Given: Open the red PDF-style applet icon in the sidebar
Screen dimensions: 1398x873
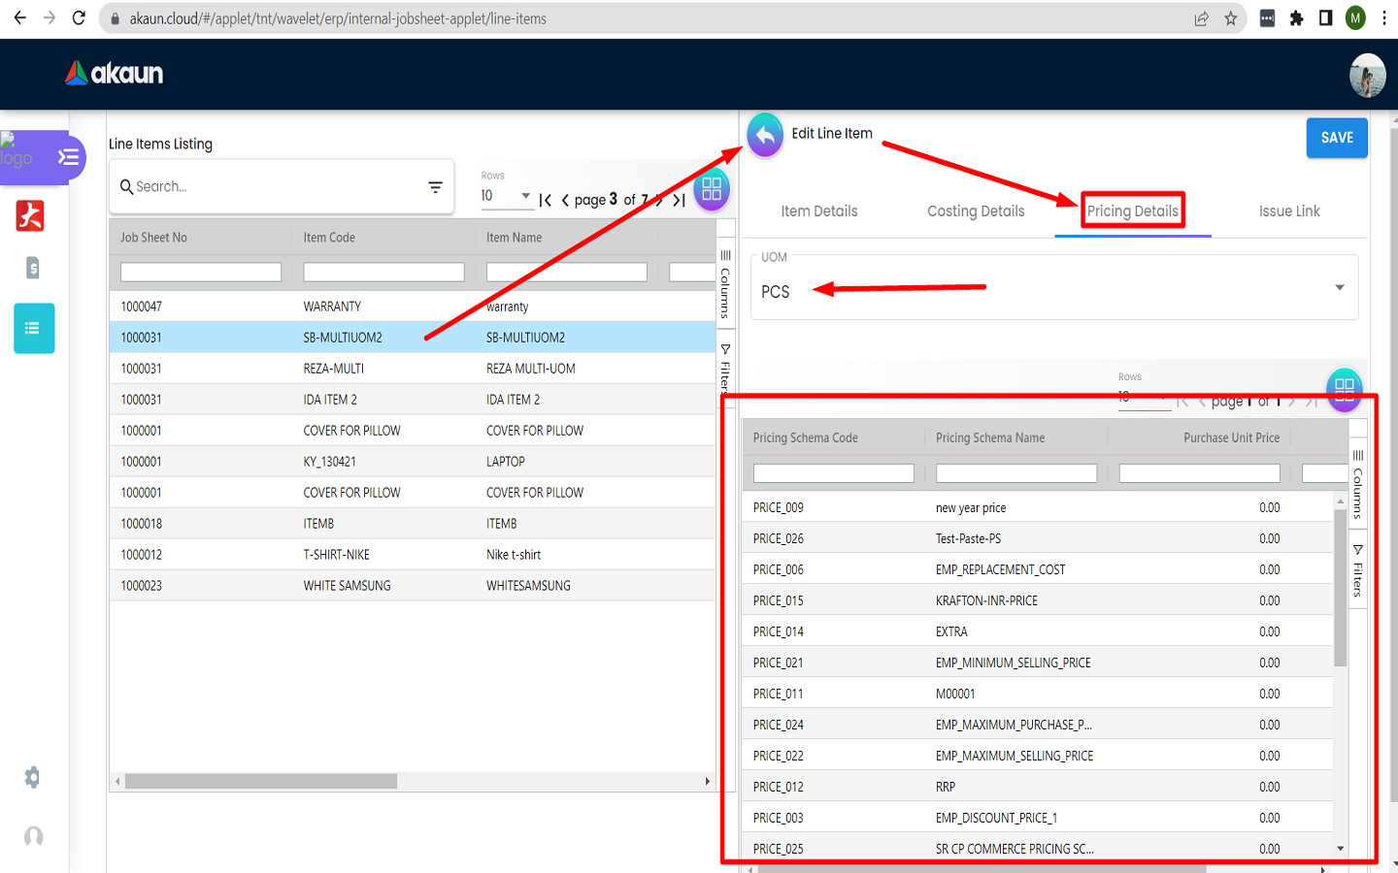Looking at the screenshot, I should pos(30,215).
